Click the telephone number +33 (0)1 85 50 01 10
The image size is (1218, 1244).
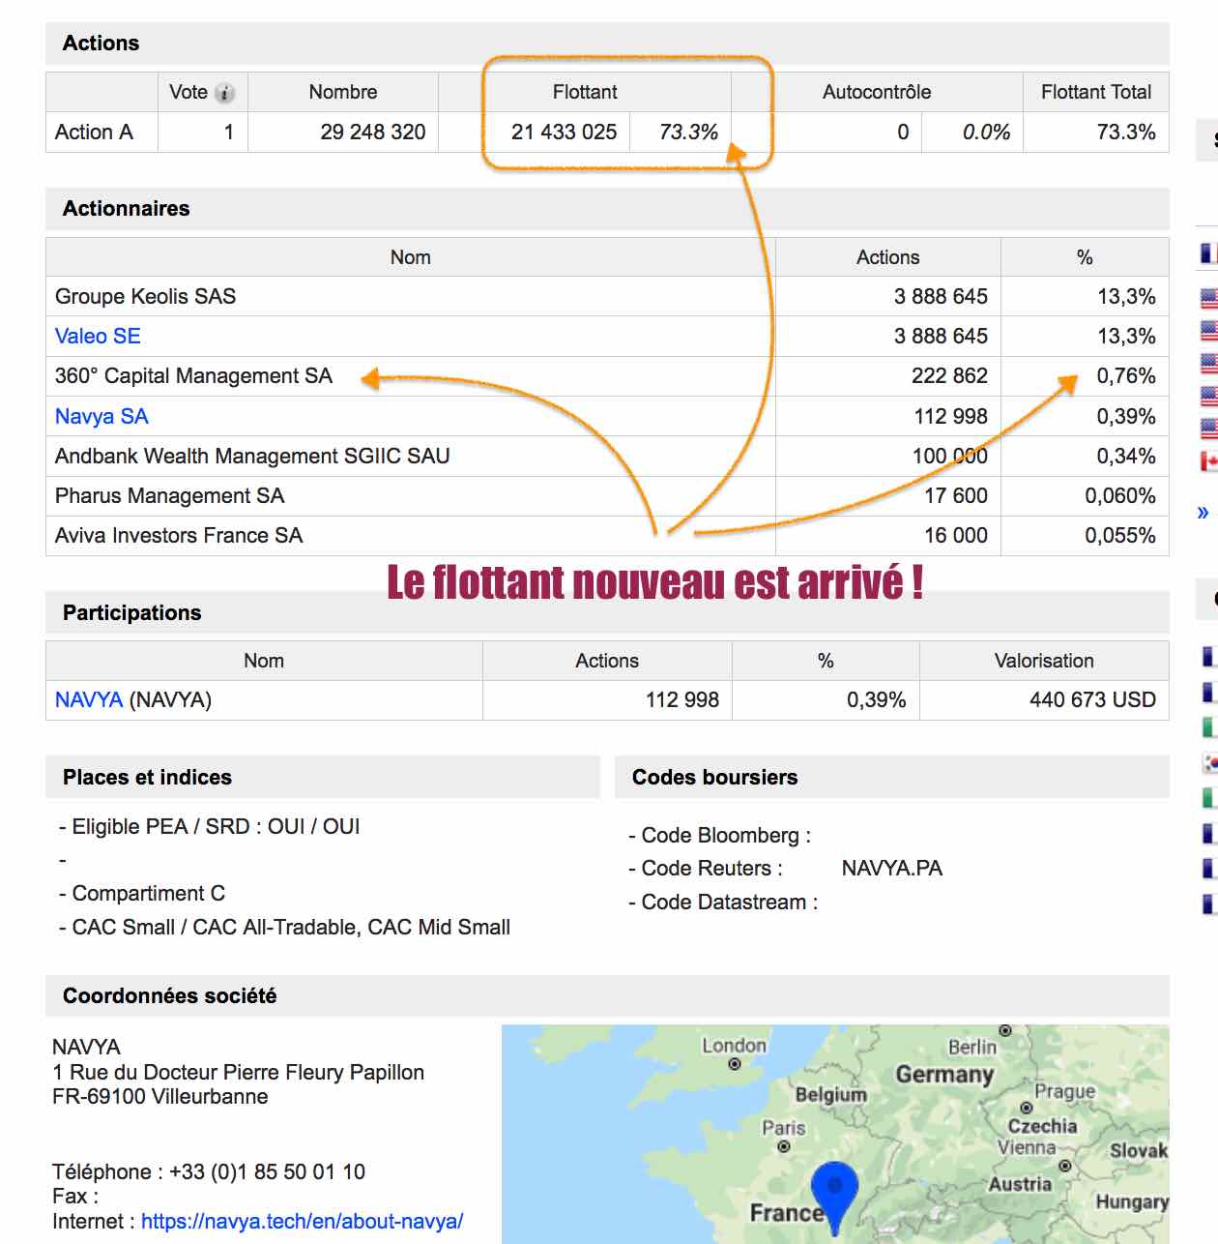268,1172
